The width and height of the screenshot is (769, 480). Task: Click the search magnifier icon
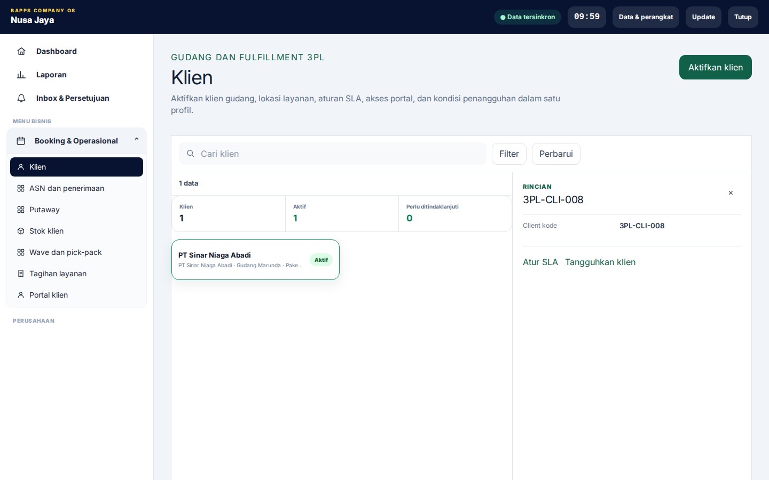click(x=190, y=154)
